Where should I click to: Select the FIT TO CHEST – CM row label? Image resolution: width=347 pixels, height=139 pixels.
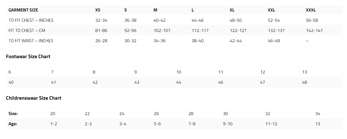coord(27,30)
